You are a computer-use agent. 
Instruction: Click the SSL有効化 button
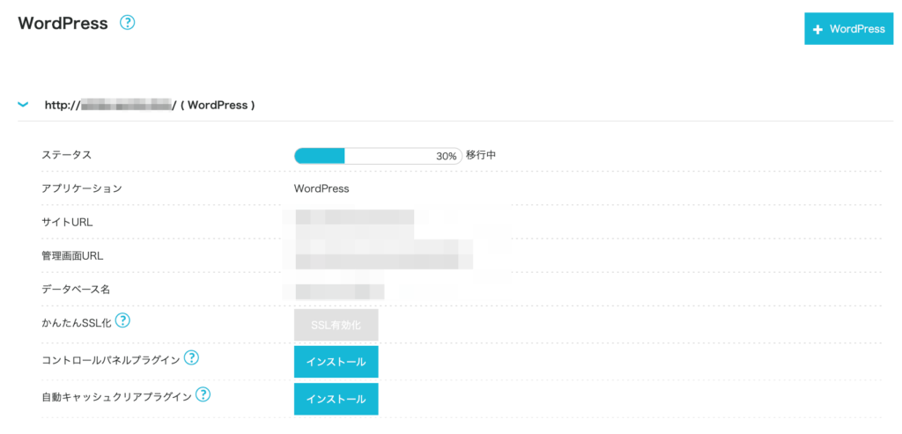(x=336, y=326)
